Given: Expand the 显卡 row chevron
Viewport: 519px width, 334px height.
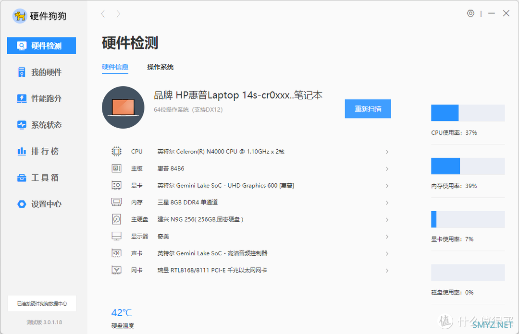Looking at the screenshot, I should coord(387,186).
